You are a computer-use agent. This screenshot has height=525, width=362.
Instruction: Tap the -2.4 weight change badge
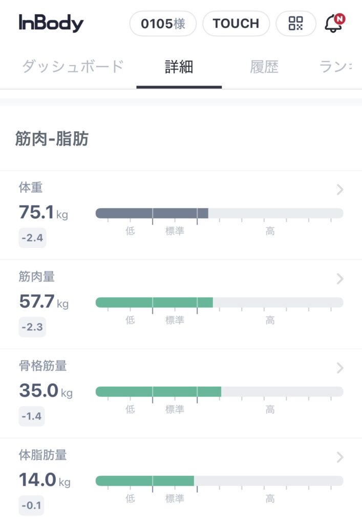pyautogui.click(x=32, y=238)
